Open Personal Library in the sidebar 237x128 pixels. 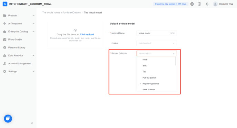[17, 47]
